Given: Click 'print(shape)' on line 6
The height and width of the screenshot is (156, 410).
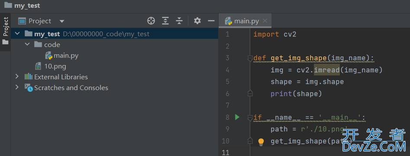Looking at the screenshot, I should click(296, 94).
